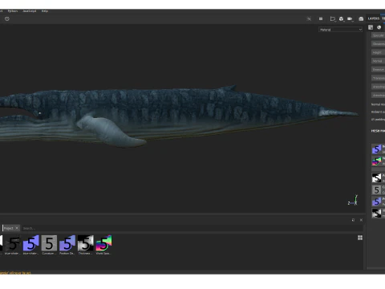Click the XYZ axis gizmo in viewport
Screen dimensions: 385x289
[x=353, y=201]
